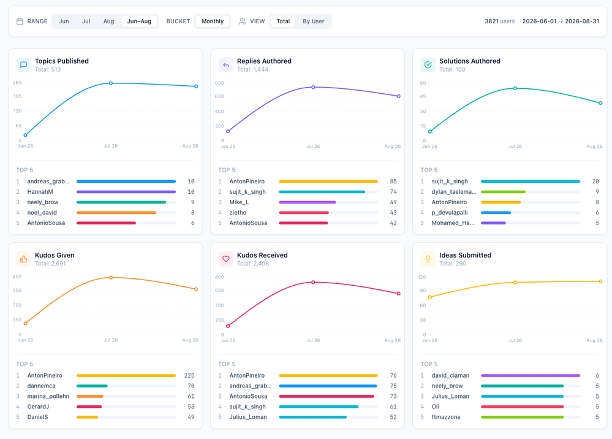Switch view to By User
The height and width of the screenshot is (439, 612).
pos(314,21)
